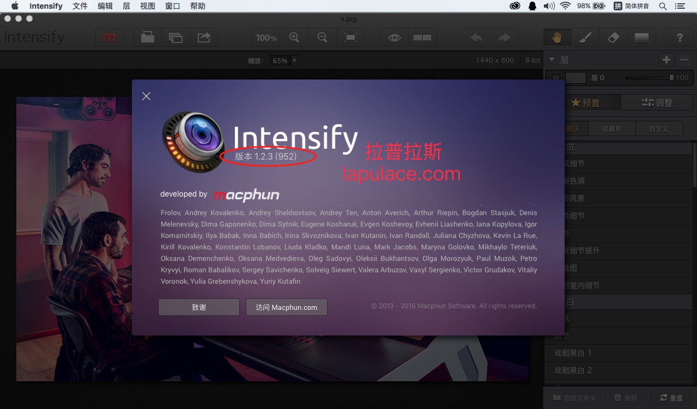Screen dimensions: 697x409
Task: Open the 编辑 menu
Action: point(105,6)
